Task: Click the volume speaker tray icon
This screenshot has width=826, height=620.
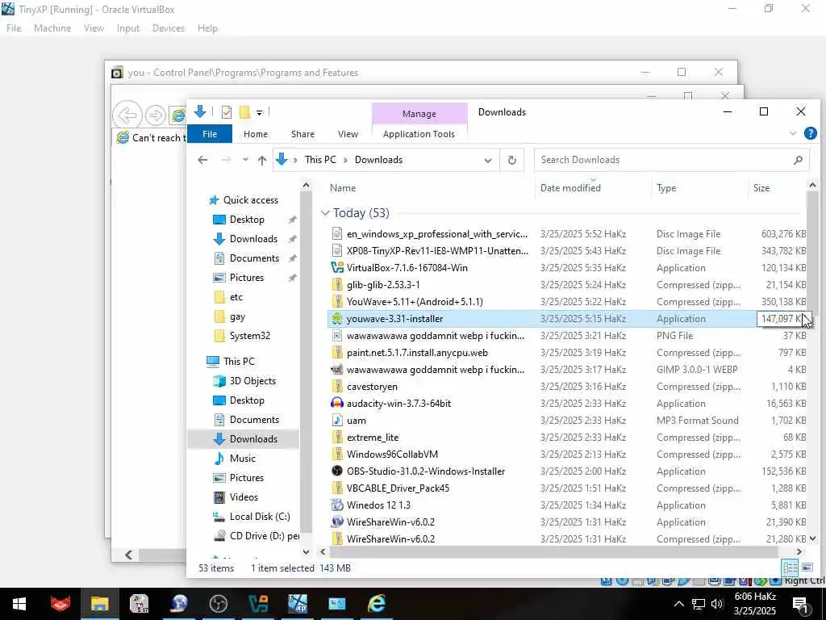Action: 716,604
